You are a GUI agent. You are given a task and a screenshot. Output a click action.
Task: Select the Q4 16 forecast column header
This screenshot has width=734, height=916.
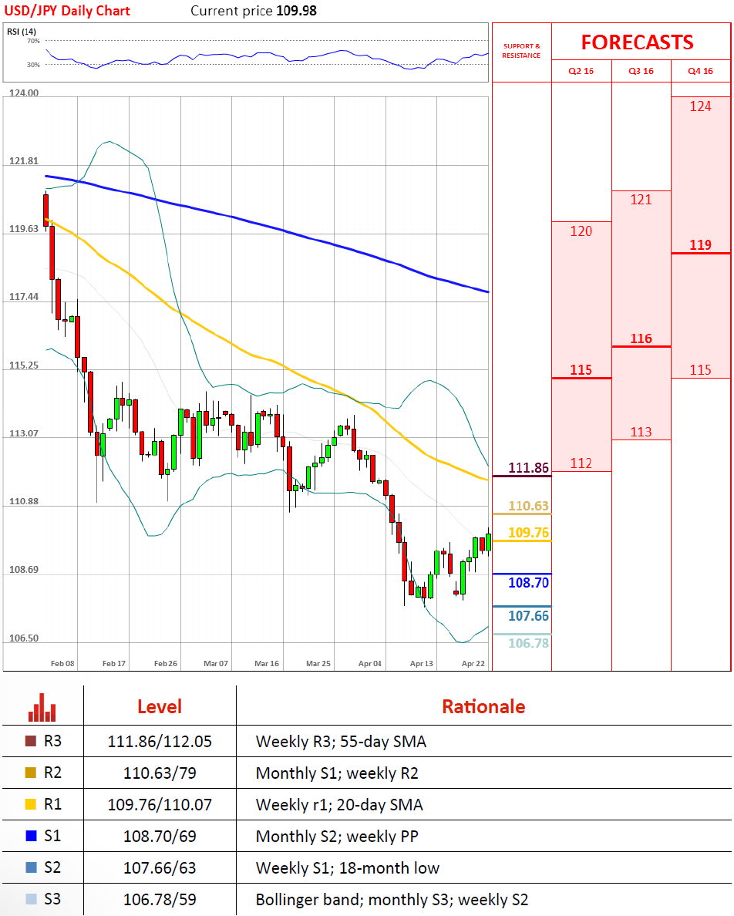pyautogui.click(x=700, y=71)
